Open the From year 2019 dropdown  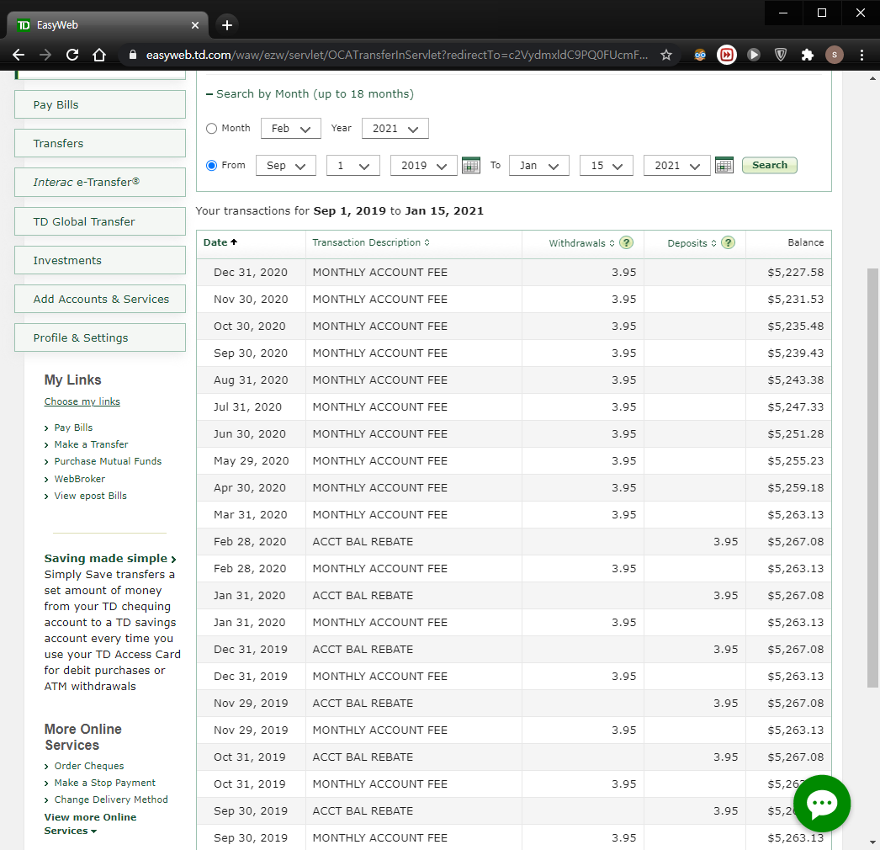click(424, 166)
